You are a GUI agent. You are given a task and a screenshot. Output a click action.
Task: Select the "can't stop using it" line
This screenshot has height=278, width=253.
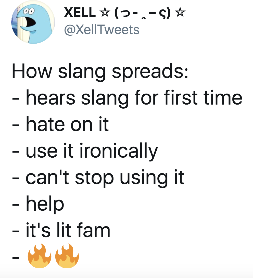coord(105,178)
